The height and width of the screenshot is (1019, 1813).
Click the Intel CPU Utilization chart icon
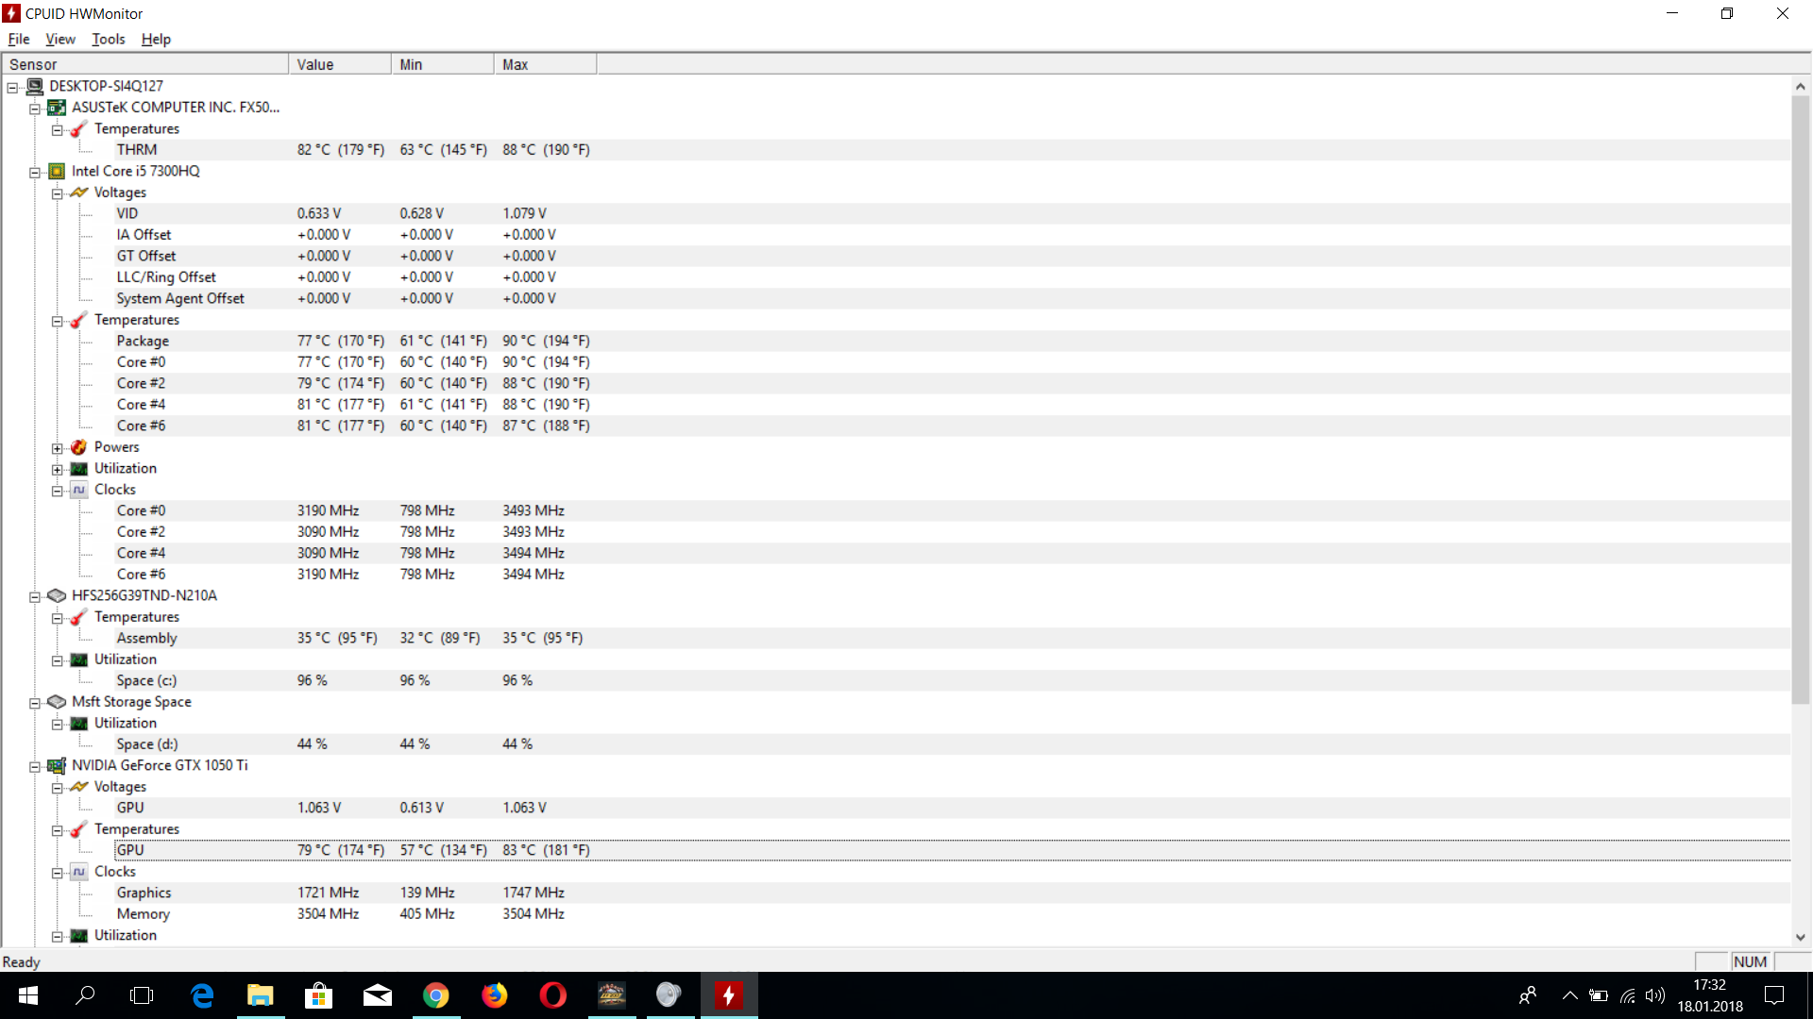pyautogui.click(x=79, y=469)
